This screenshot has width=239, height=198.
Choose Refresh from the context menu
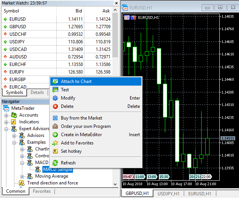point(96,163)
